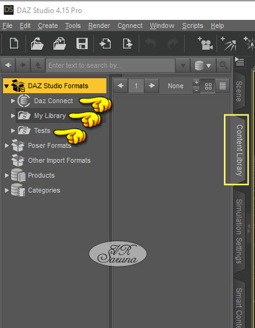Select My Library in the tree
This screenshot has height=328, width=255.
50,116
